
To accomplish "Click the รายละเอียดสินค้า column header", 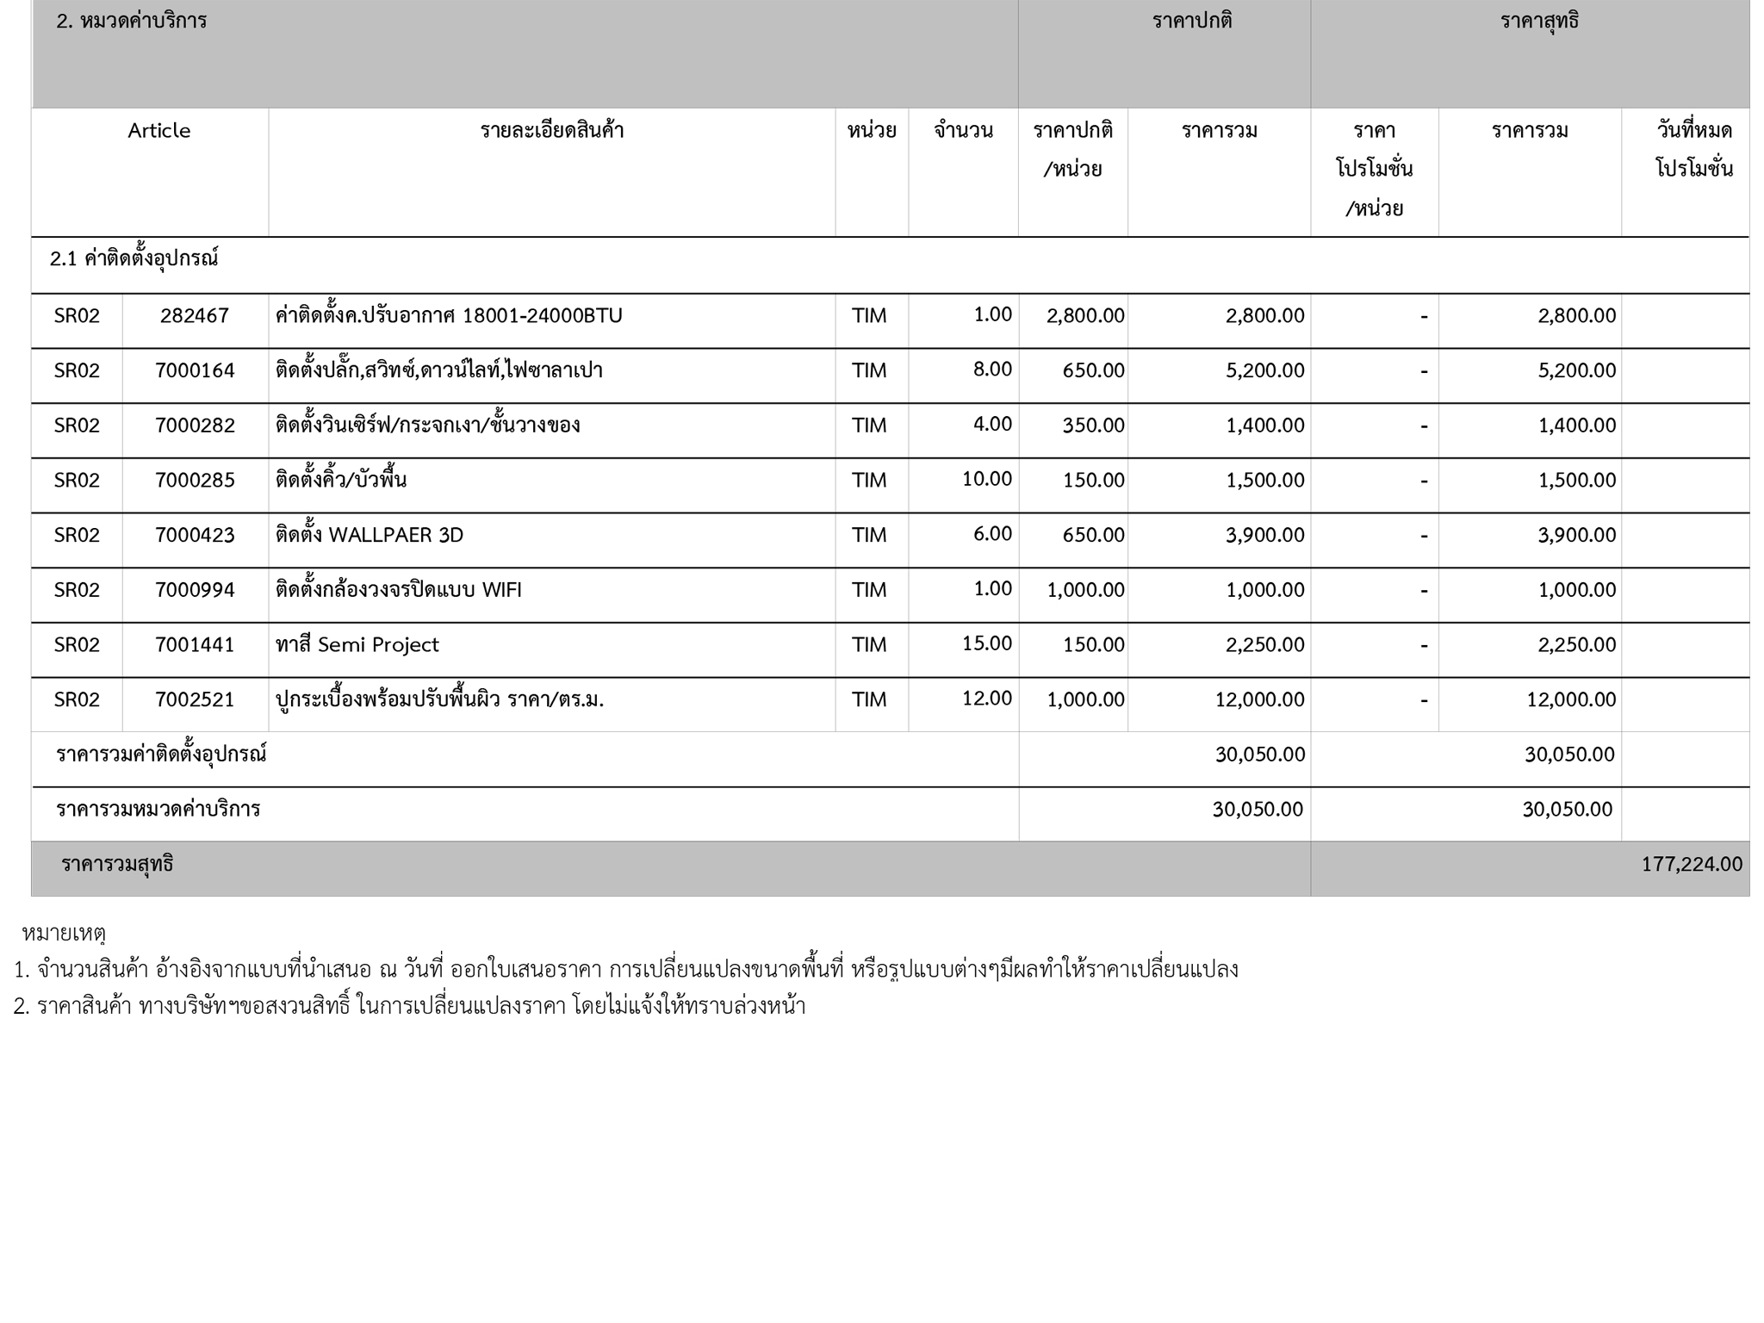I will [x=551, y=131].
